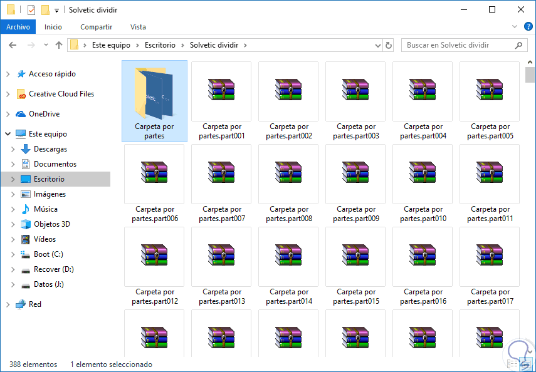Click Solvetic dividir in the breadcrumb

tap(214, 45)
